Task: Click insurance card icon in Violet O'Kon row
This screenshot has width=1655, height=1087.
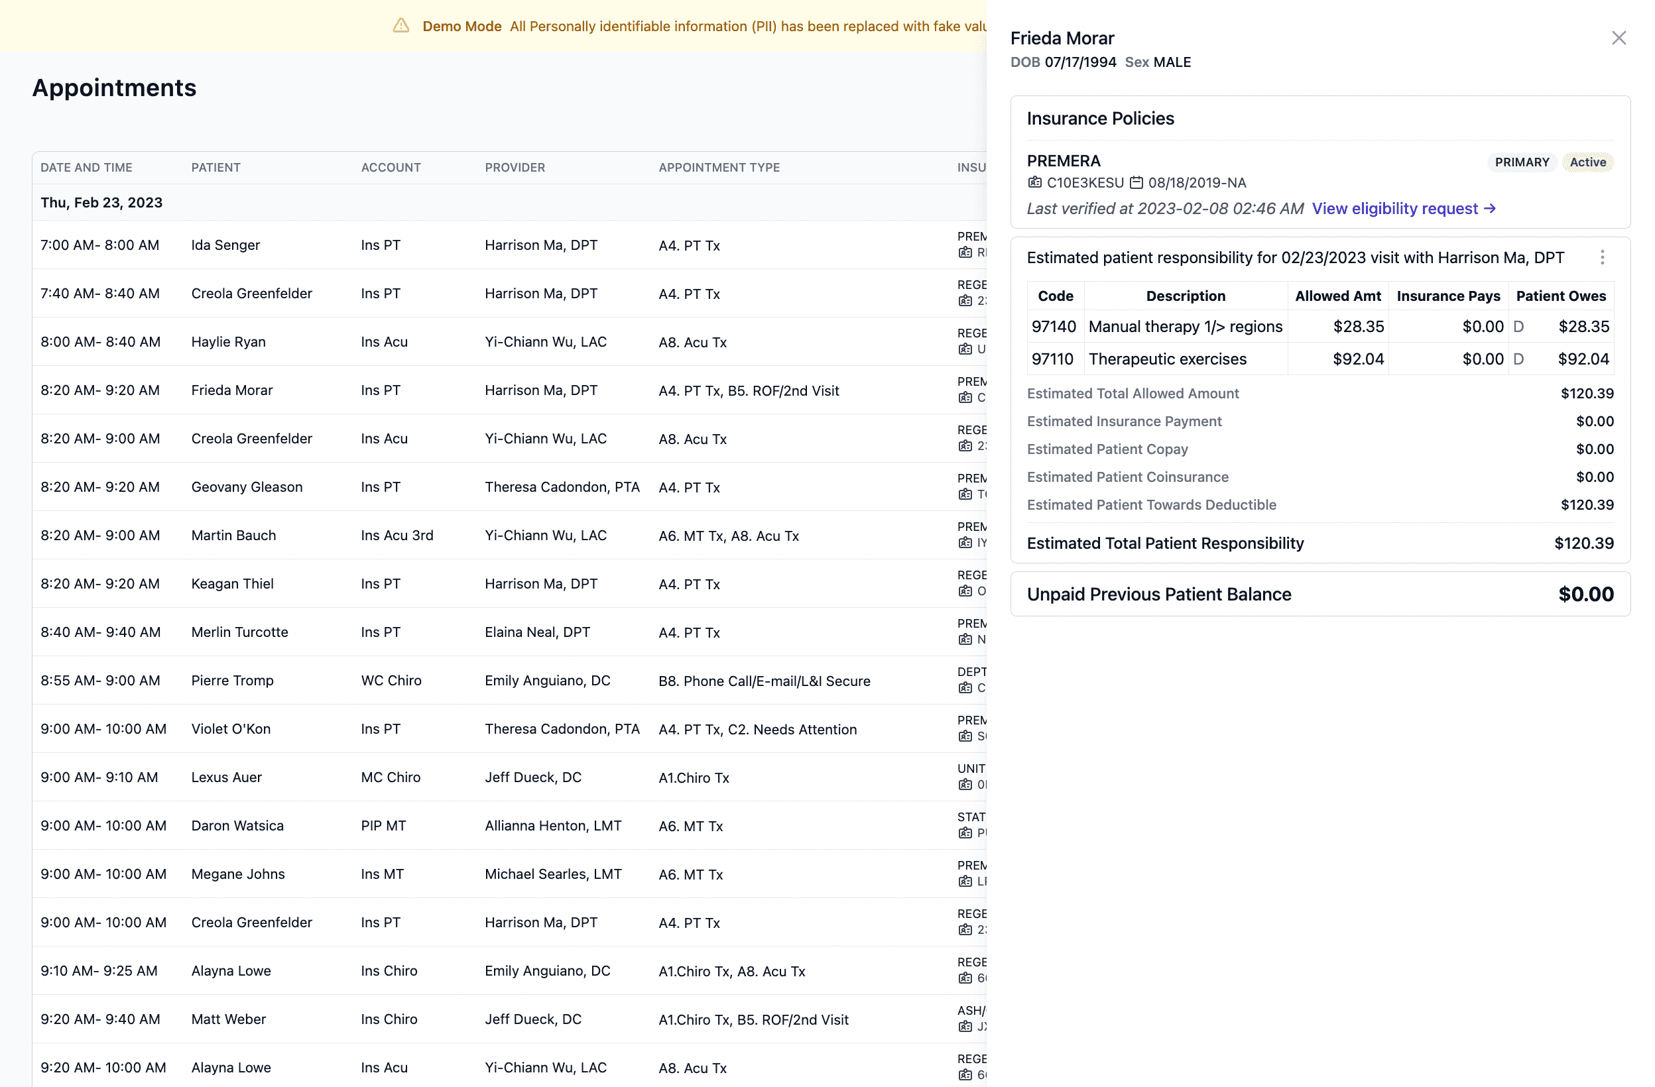Action: point(965,736)
